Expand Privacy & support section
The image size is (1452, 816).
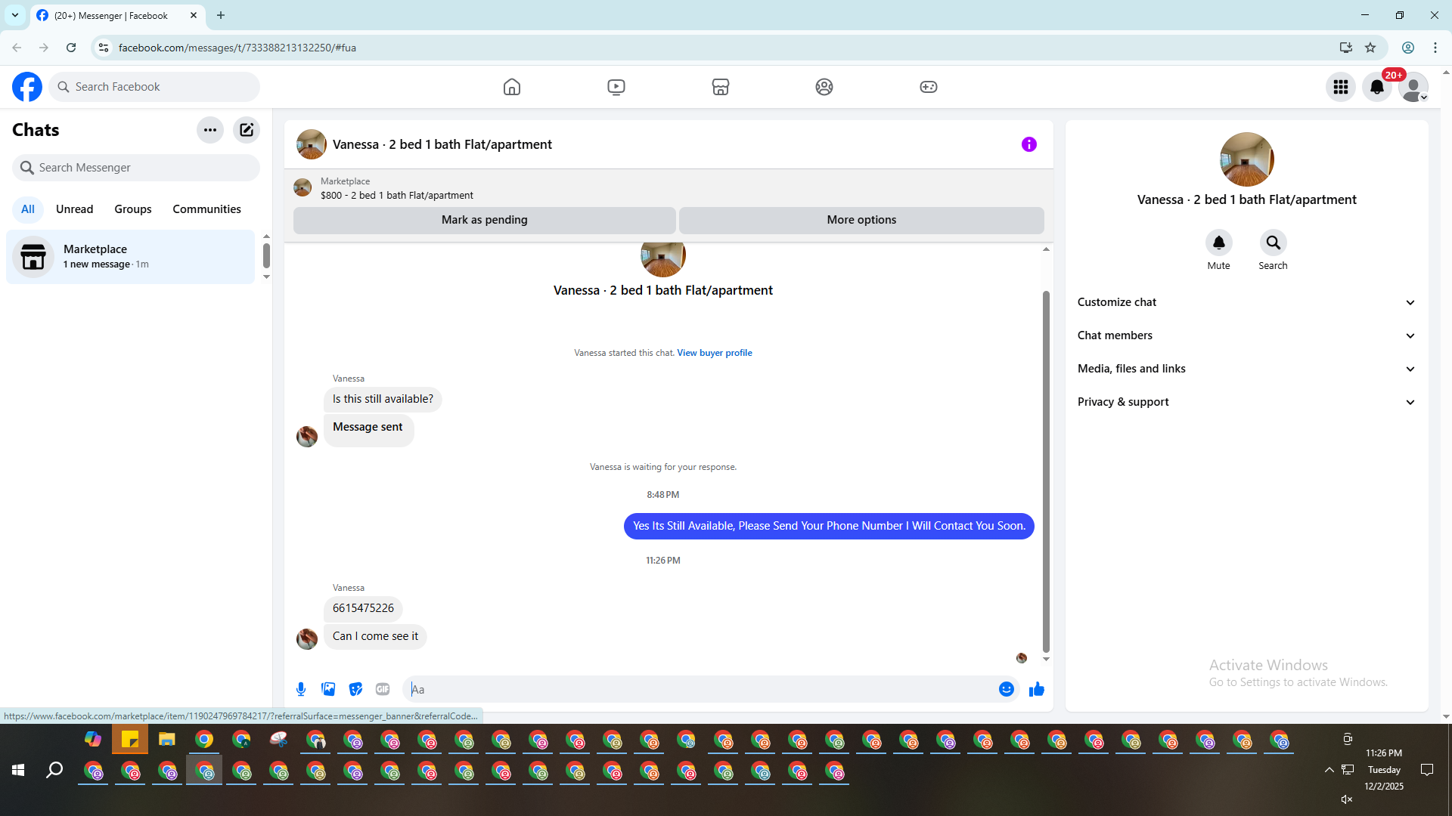click(1246, 402)
